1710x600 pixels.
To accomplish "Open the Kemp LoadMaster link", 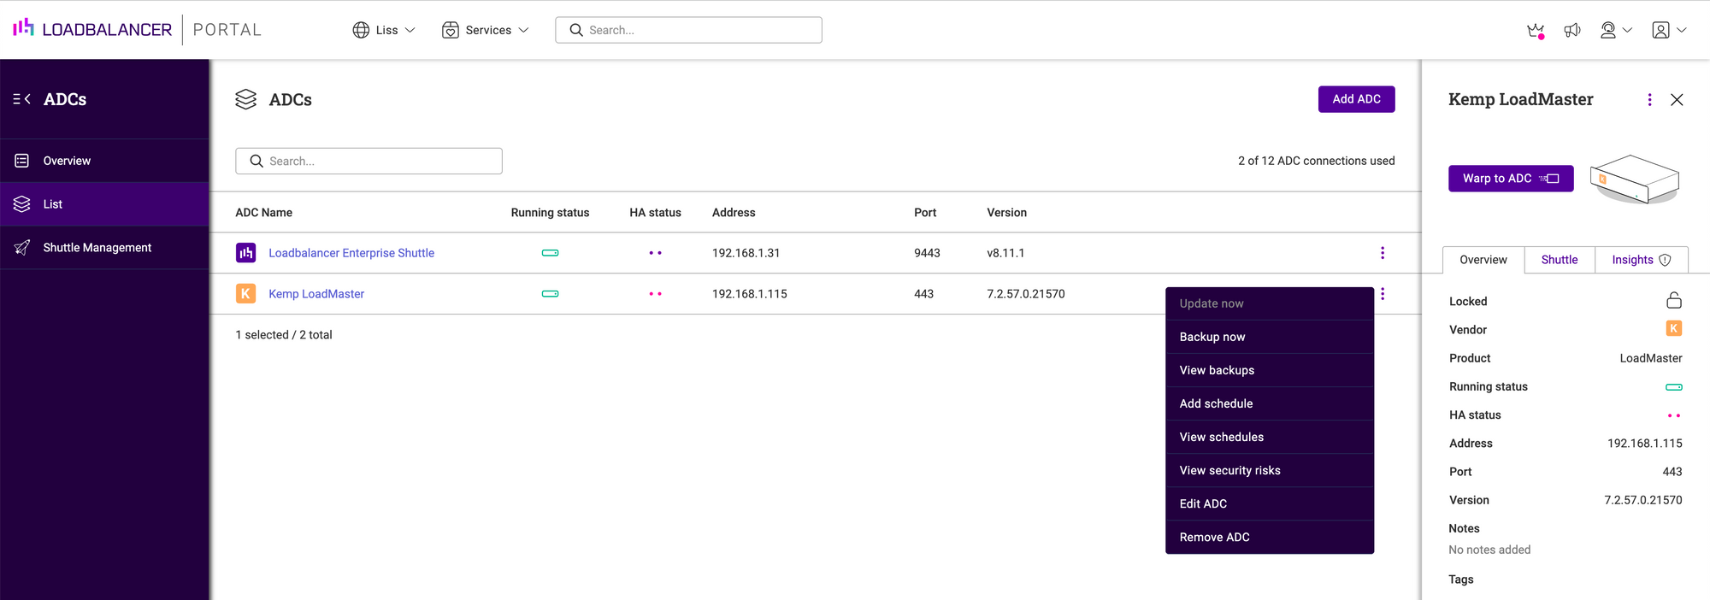I will (x=316, y=294).
